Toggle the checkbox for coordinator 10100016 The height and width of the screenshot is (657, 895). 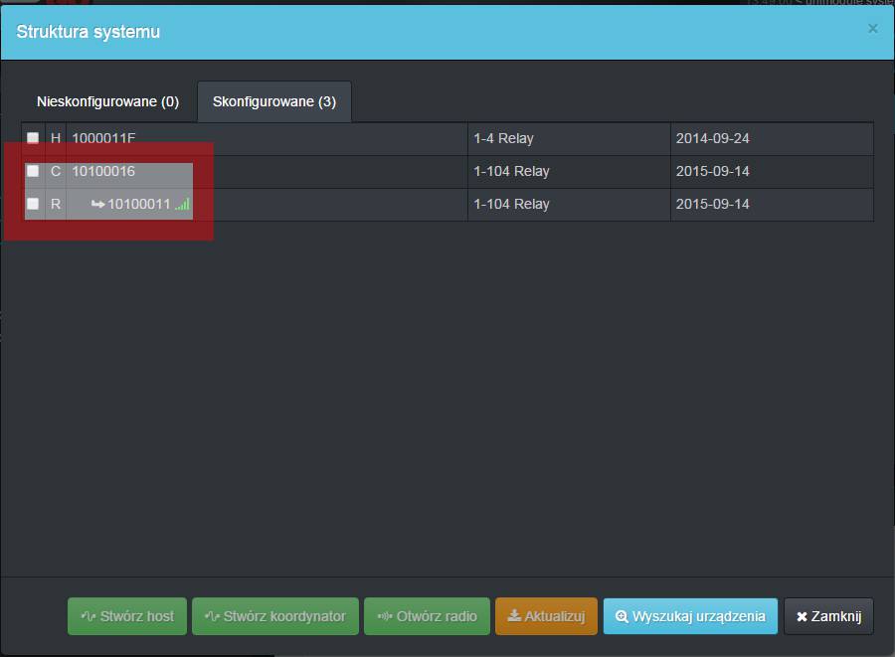tap(33, 171)
